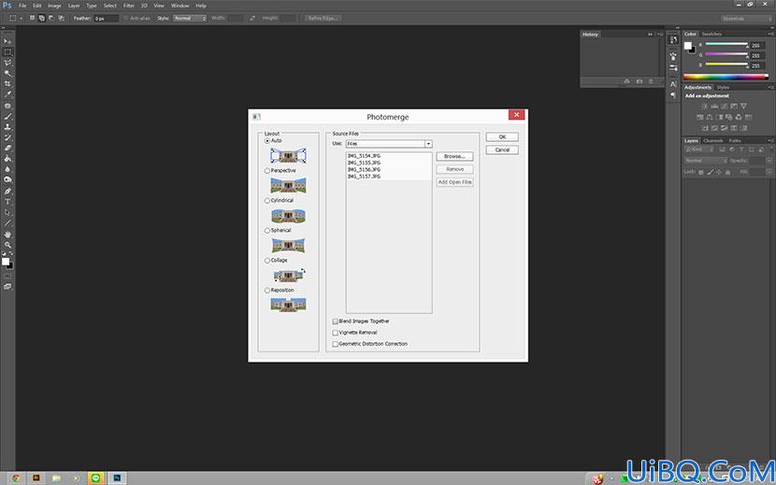Open the Window menu
776x485 pixels.
tap(180, 6)
